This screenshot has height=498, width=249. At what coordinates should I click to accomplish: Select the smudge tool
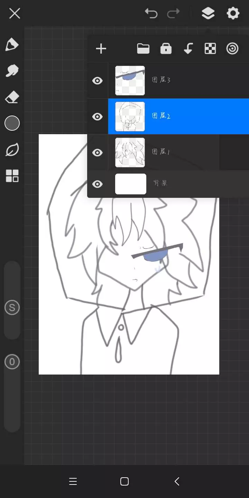(x=12, y=71)
